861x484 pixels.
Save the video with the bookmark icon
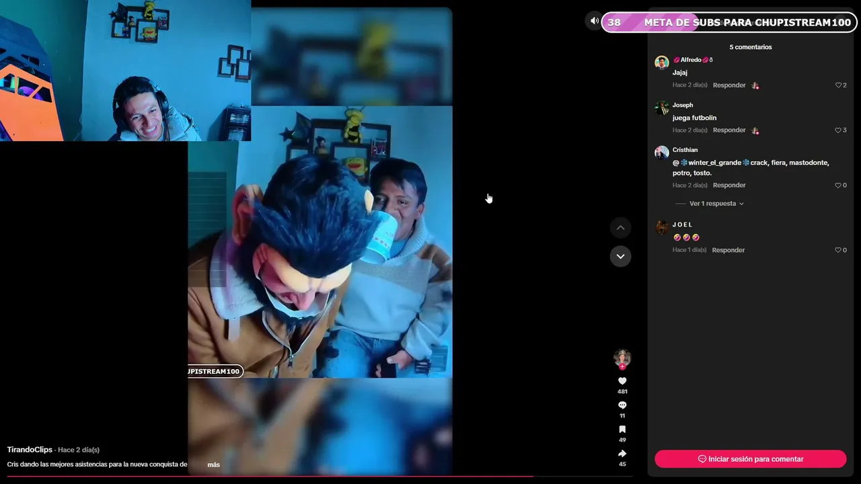622,430
